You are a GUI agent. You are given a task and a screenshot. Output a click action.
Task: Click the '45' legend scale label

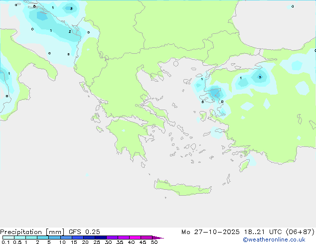point(143,242)
